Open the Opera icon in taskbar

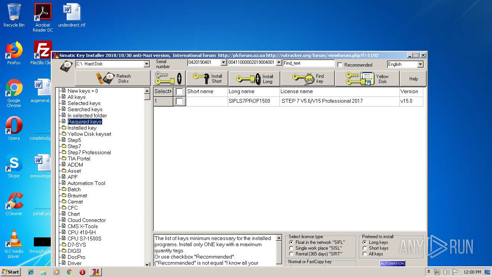pos(82,272)
